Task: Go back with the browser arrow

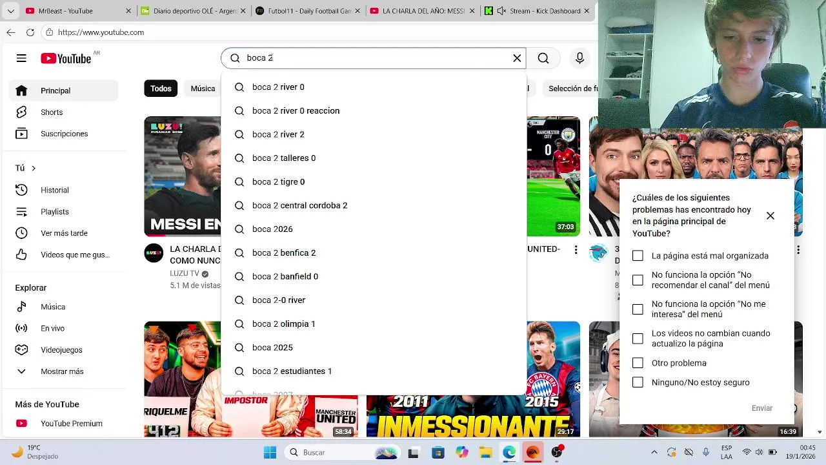Action: click(x=11, y=32)
